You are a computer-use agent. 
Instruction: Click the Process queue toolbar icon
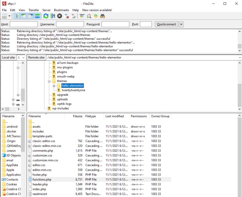(x=53, y=16)
